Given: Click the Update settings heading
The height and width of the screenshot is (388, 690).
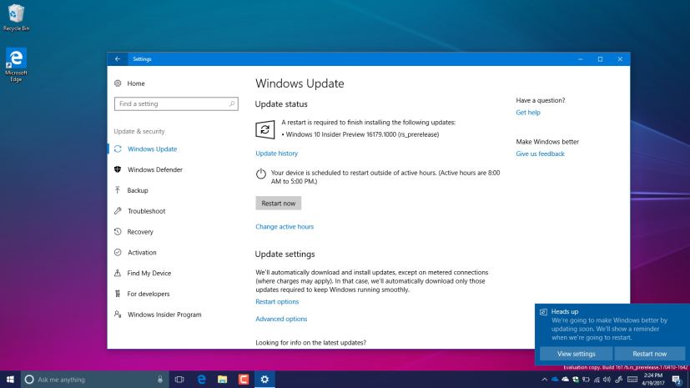Looking at the screenshot, I should pos(285,254).
